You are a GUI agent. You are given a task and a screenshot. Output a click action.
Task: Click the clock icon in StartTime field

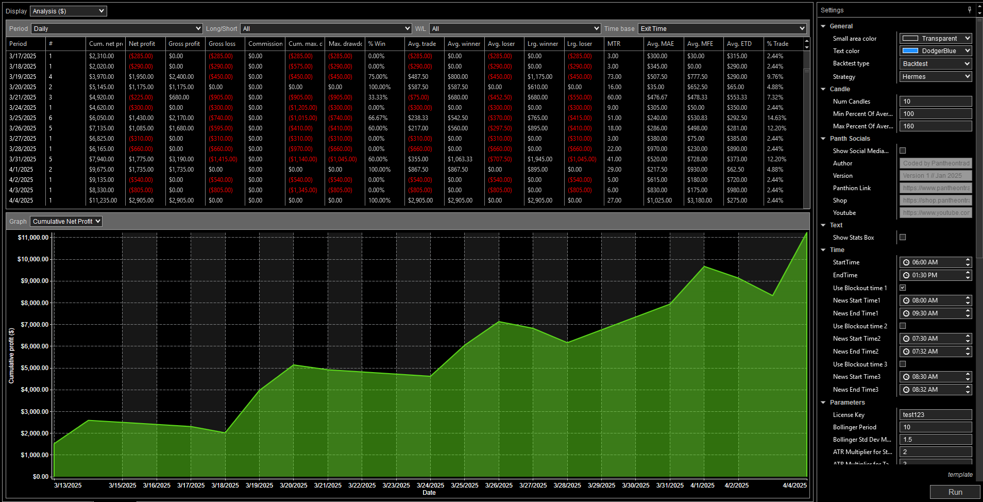(906, 262)
